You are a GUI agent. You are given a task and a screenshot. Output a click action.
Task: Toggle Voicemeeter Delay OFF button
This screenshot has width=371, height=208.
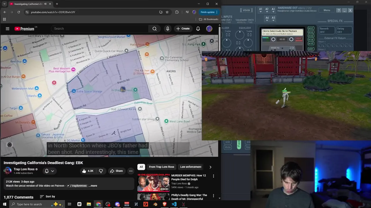click(344, 30)
